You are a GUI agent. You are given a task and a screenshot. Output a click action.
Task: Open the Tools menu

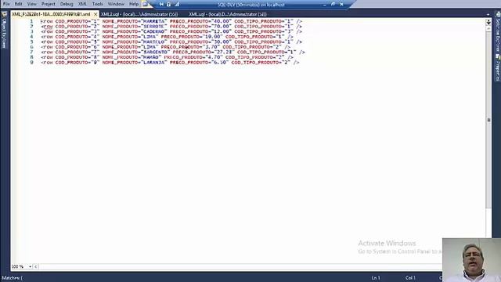[97, 4]
